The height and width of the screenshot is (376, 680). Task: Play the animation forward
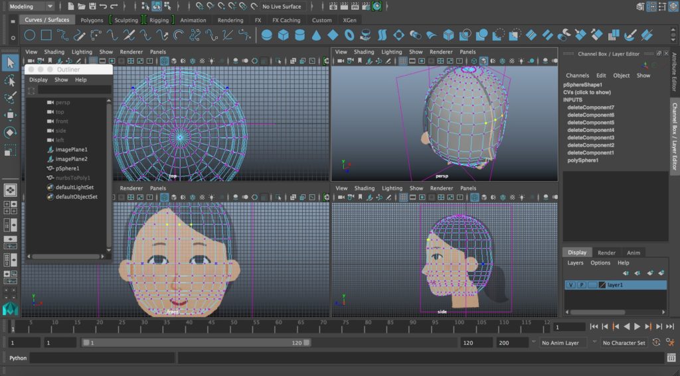[637, 327]
